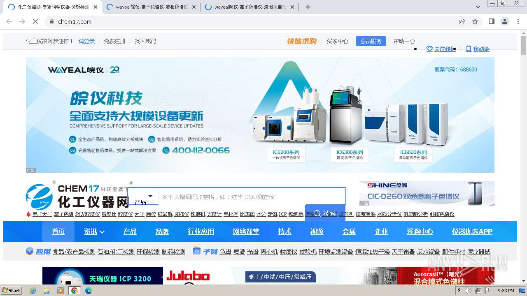Open 企业 navigation item
527x296 pixels.
tap(381, 231)
